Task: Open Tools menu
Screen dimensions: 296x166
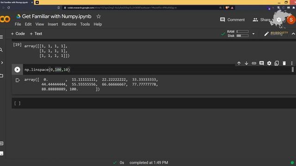Action: [x=85, y=24]
